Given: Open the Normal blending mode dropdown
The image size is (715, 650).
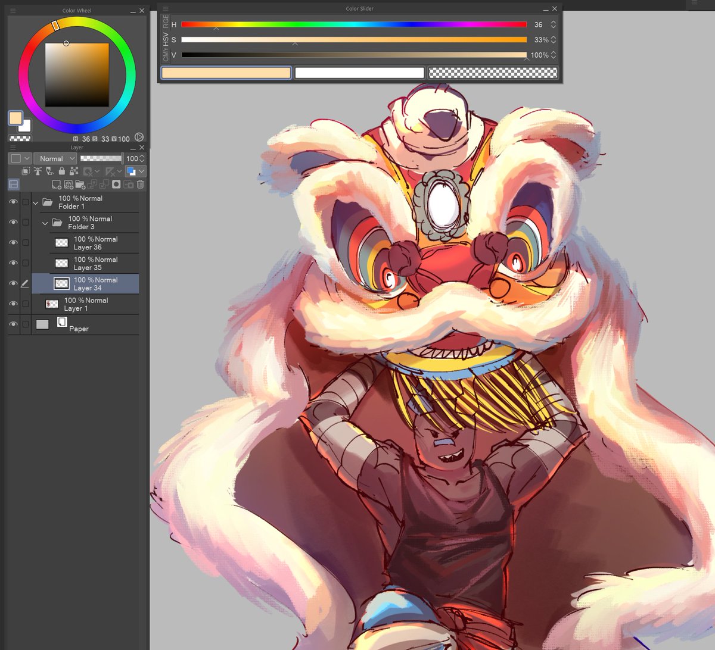Looking at the screenshot, I should pos(55,158).
